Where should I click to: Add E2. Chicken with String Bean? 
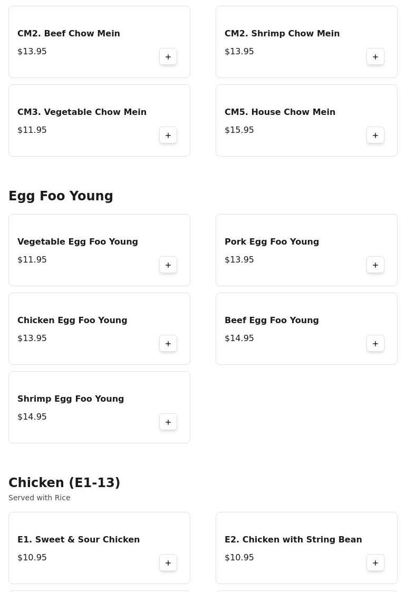pos(375,563)
